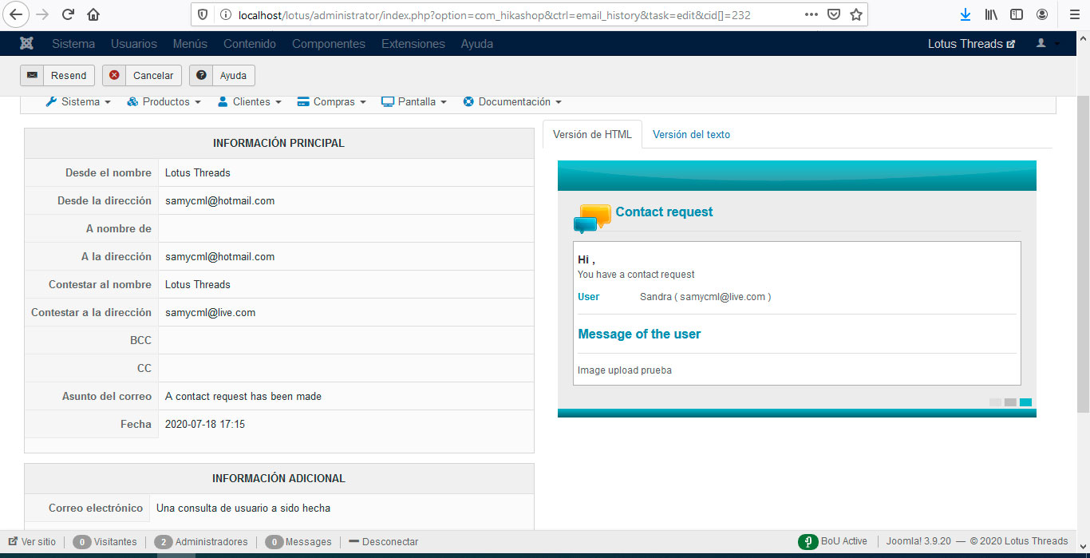Viewport: 1090px width, 558px height.
Task: Open the Firefox hamburger menu
Action: (1074, 14)
